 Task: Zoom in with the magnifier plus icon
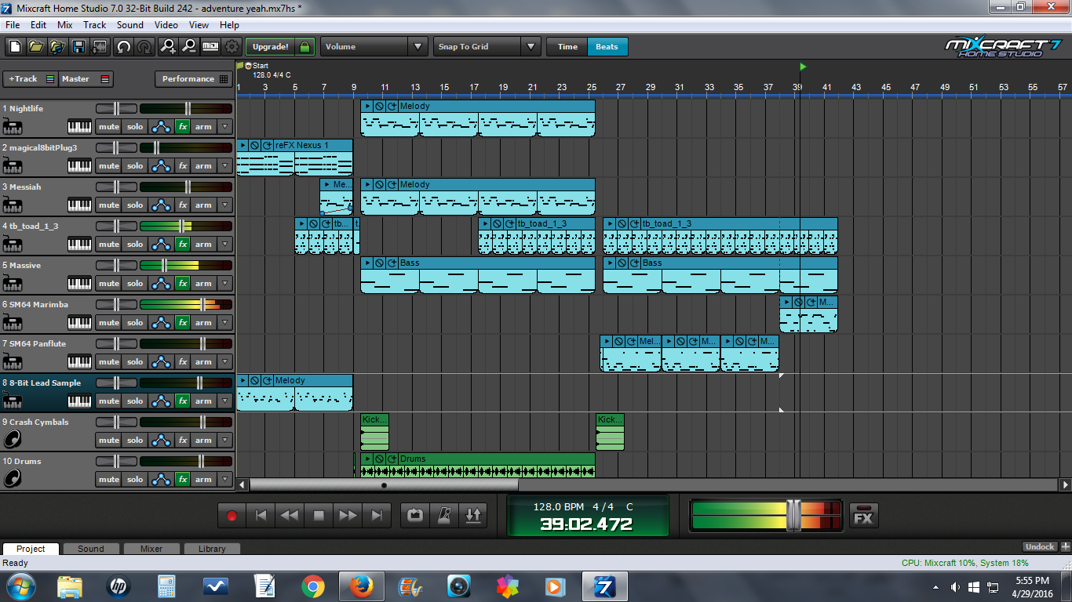tap(168, 47)
